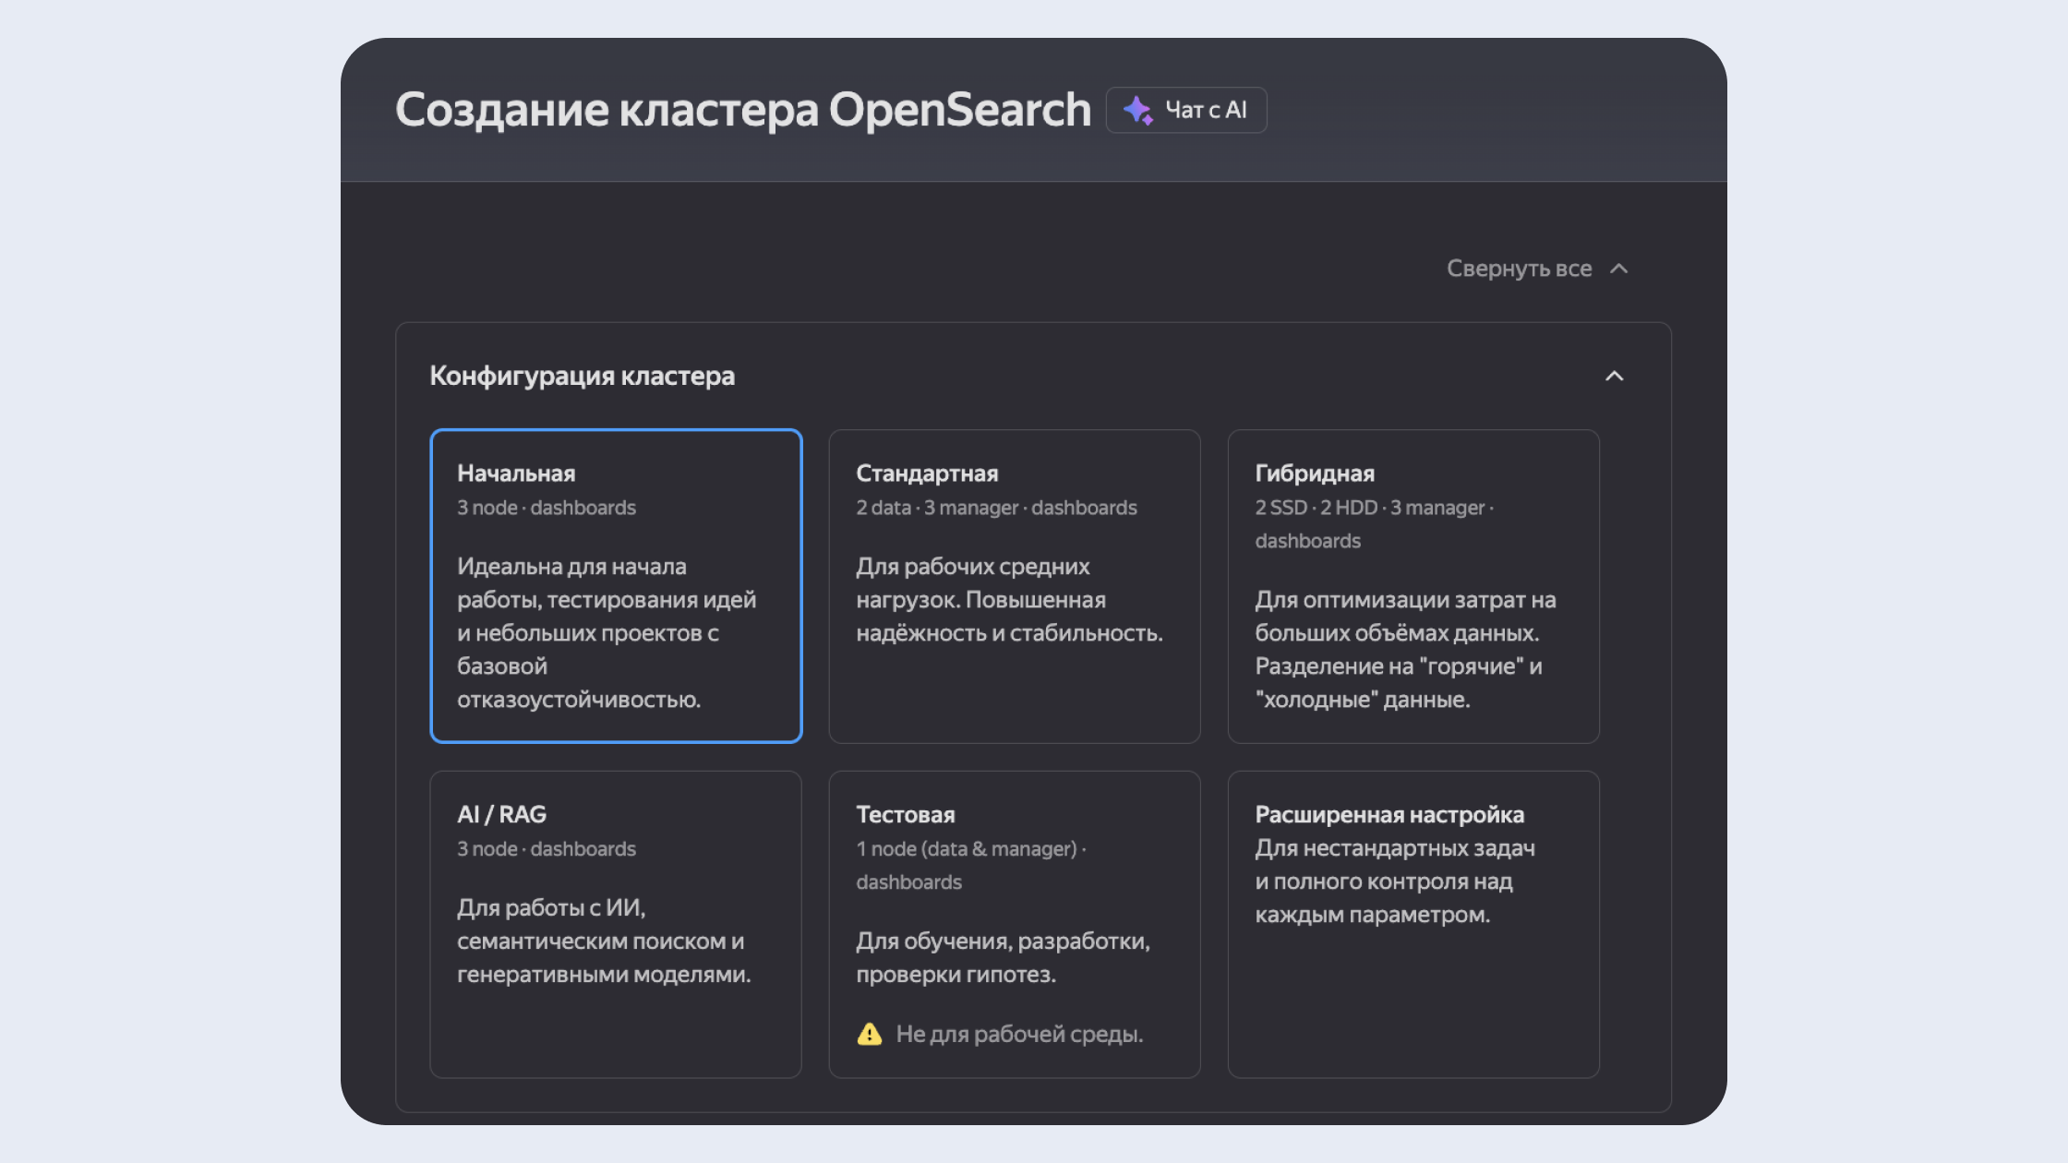Click the Конфигурация кластера heading

pos(583,376)
